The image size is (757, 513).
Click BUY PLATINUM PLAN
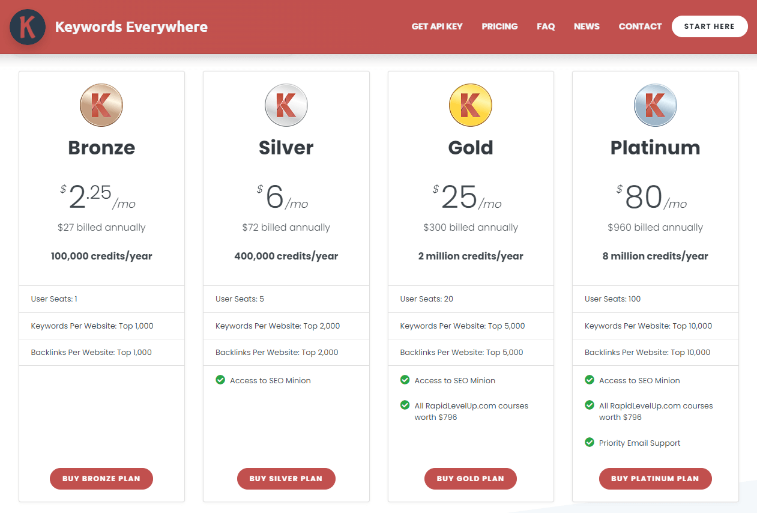655,479
